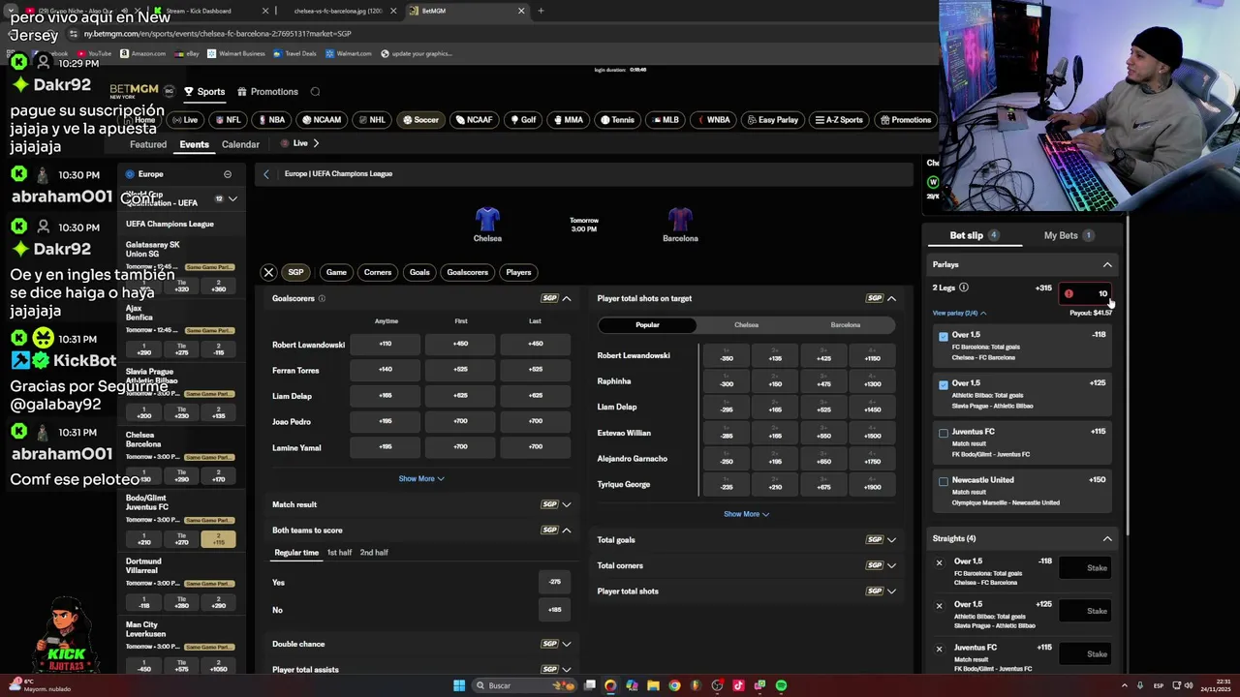The height and width of the screenshot is (697, 1240).
Task: Remove the Athletic Bilbao Over 1.5 straight bet
Action: coord(939,606)
